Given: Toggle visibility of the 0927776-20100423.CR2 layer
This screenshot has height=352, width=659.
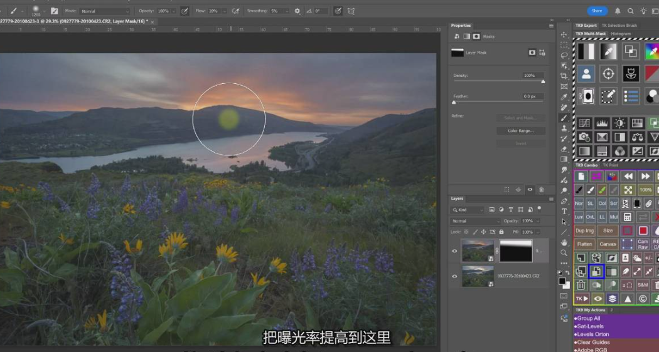Looking at the screenshot, I should (x=455, y=276).
